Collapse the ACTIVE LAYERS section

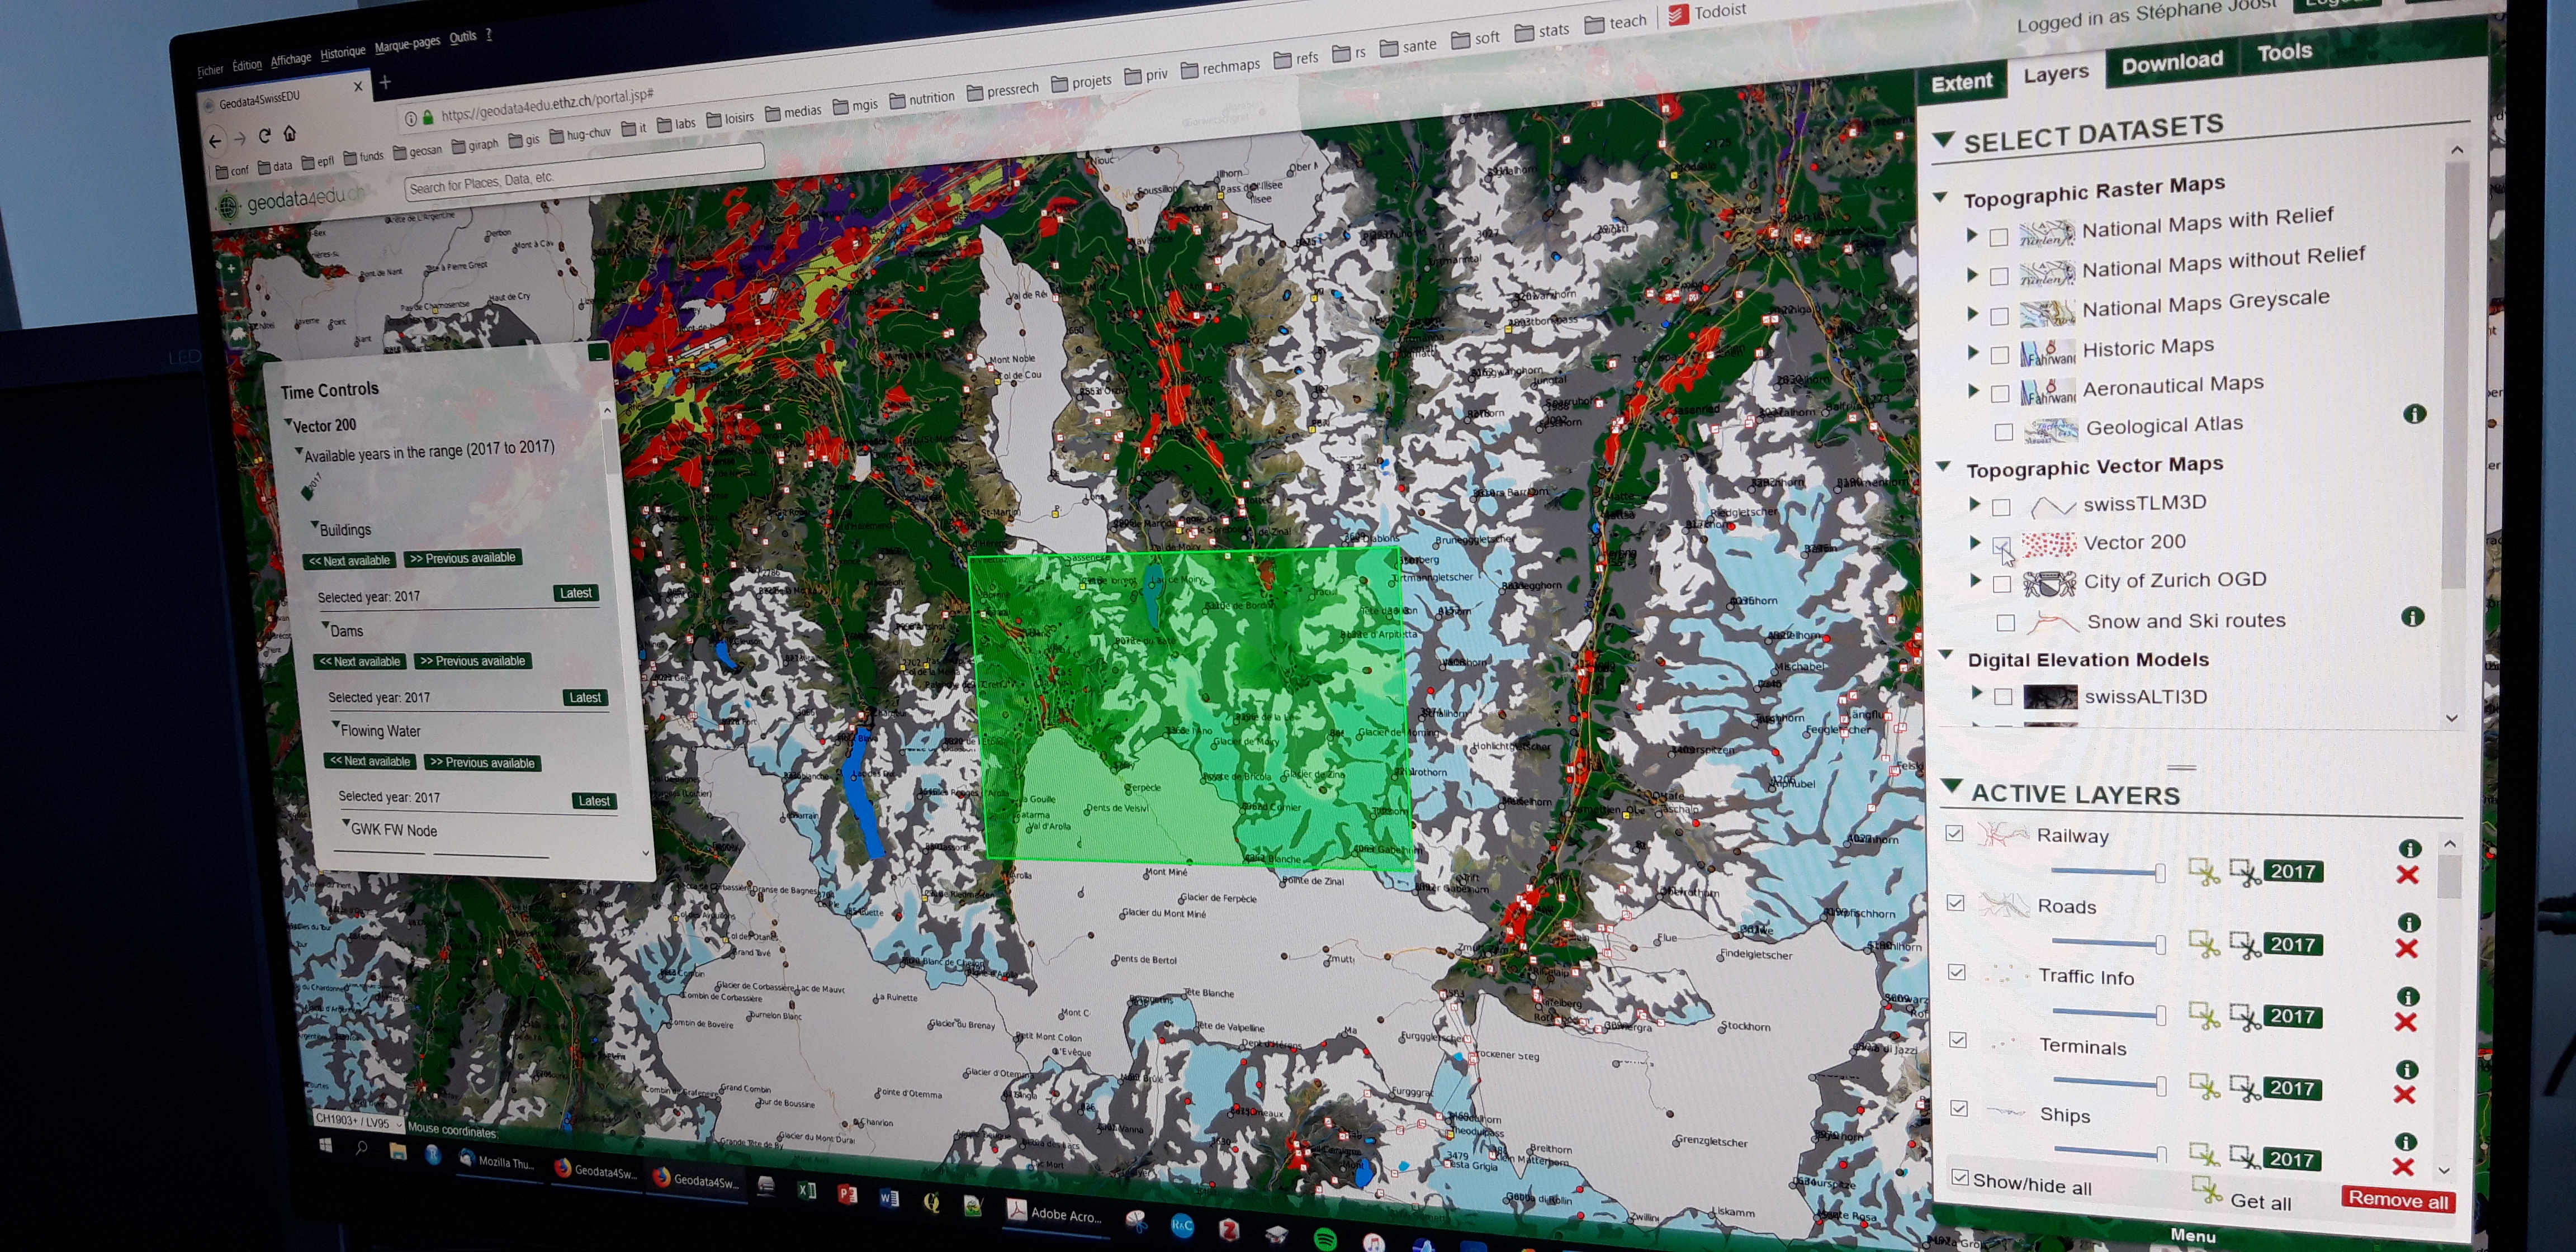pos(1951,786)
